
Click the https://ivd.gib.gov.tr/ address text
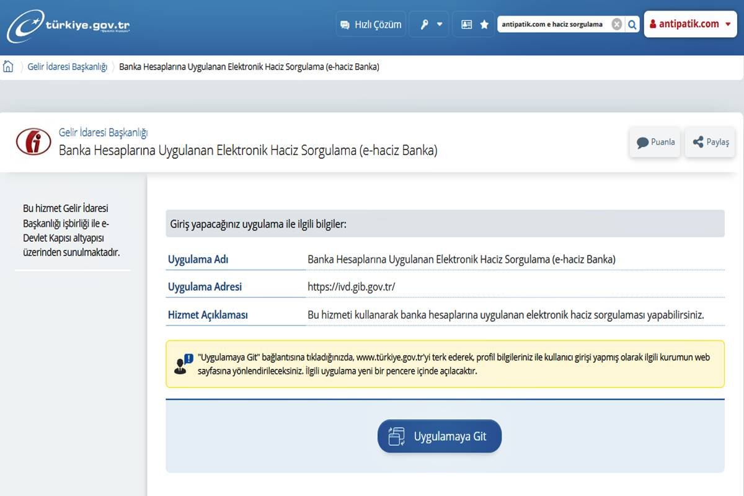point(351,287)
